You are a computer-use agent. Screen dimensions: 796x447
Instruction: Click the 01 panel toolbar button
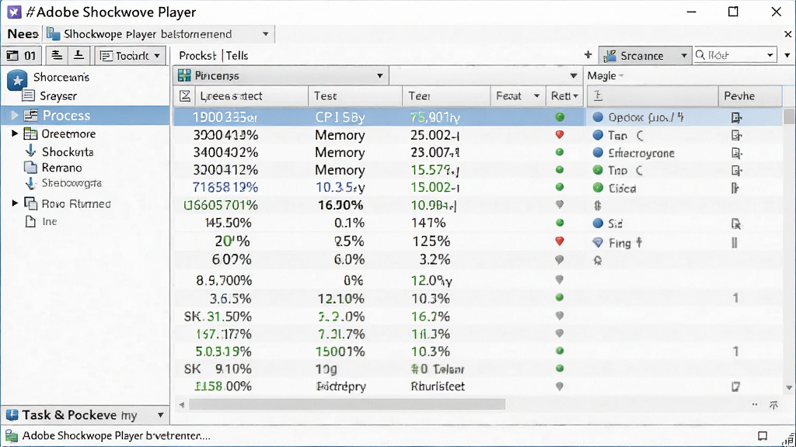[x=21, y=55]
